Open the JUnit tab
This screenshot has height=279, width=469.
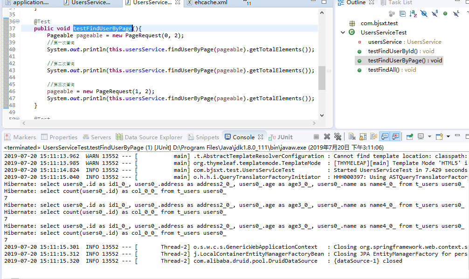pos(281,137)
